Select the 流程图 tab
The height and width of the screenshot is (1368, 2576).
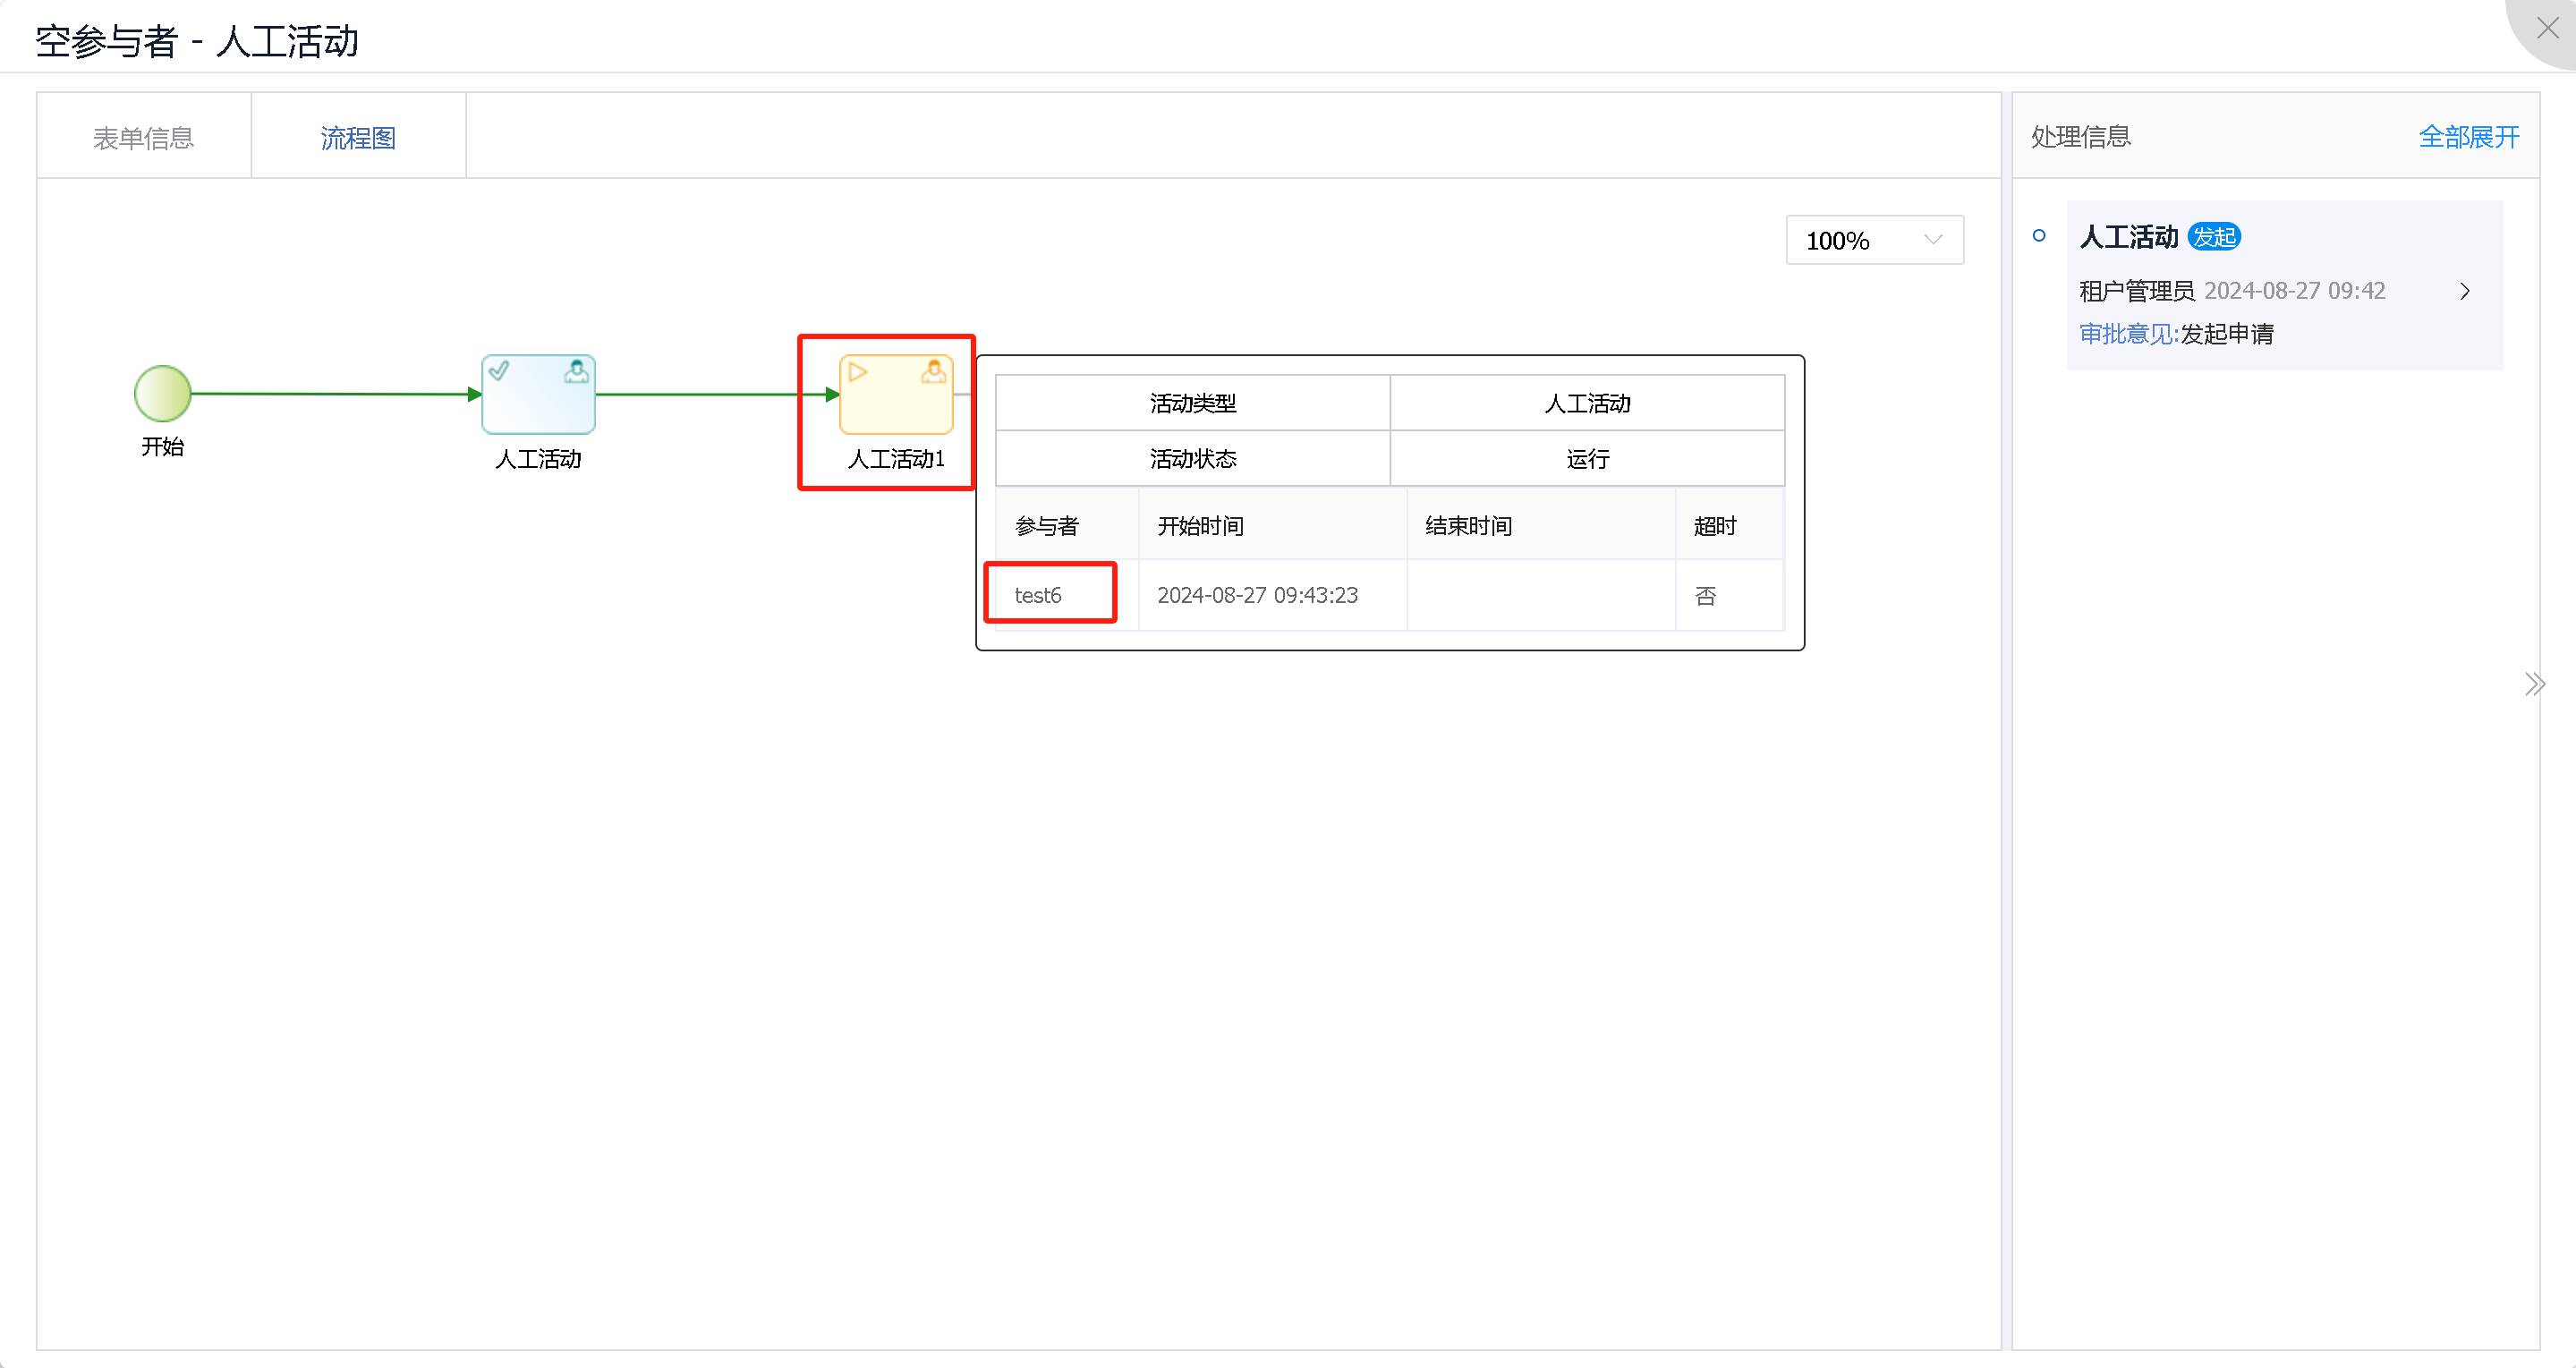point(358,137)
